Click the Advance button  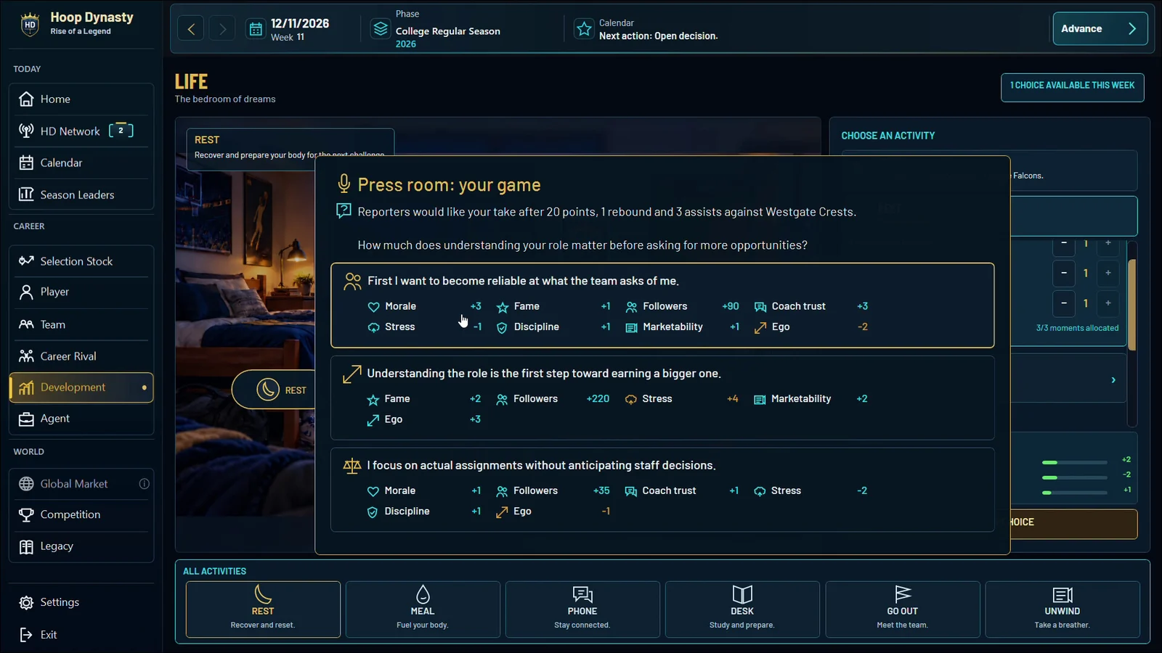[1100, 29]
